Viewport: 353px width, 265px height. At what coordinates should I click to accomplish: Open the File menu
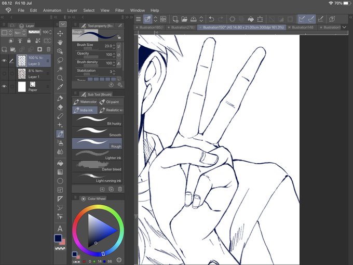21,10
